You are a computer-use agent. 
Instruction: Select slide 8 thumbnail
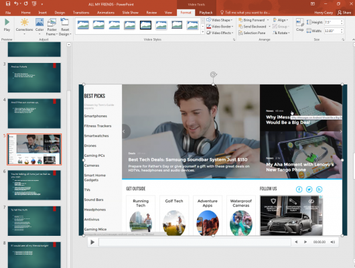pyautogui.click(x=34, y=255)
